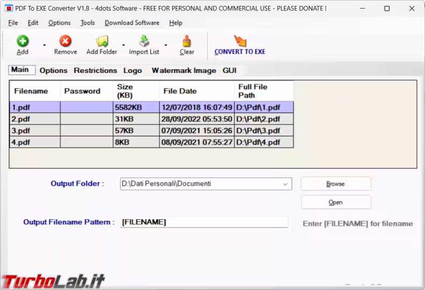Click the path D:\Pdf\3.pdf
The image size is (425, 290).
coord(263,130)
